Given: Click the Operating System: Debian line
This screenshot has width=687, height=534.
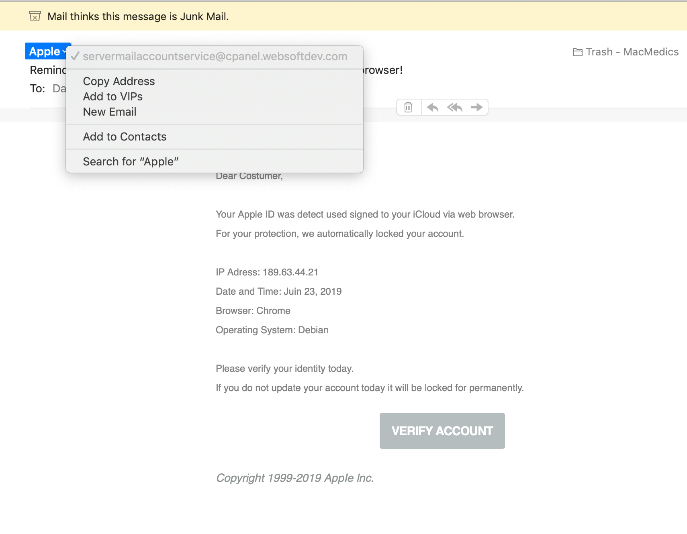Looking at the screenshot, I should [272, 330].
